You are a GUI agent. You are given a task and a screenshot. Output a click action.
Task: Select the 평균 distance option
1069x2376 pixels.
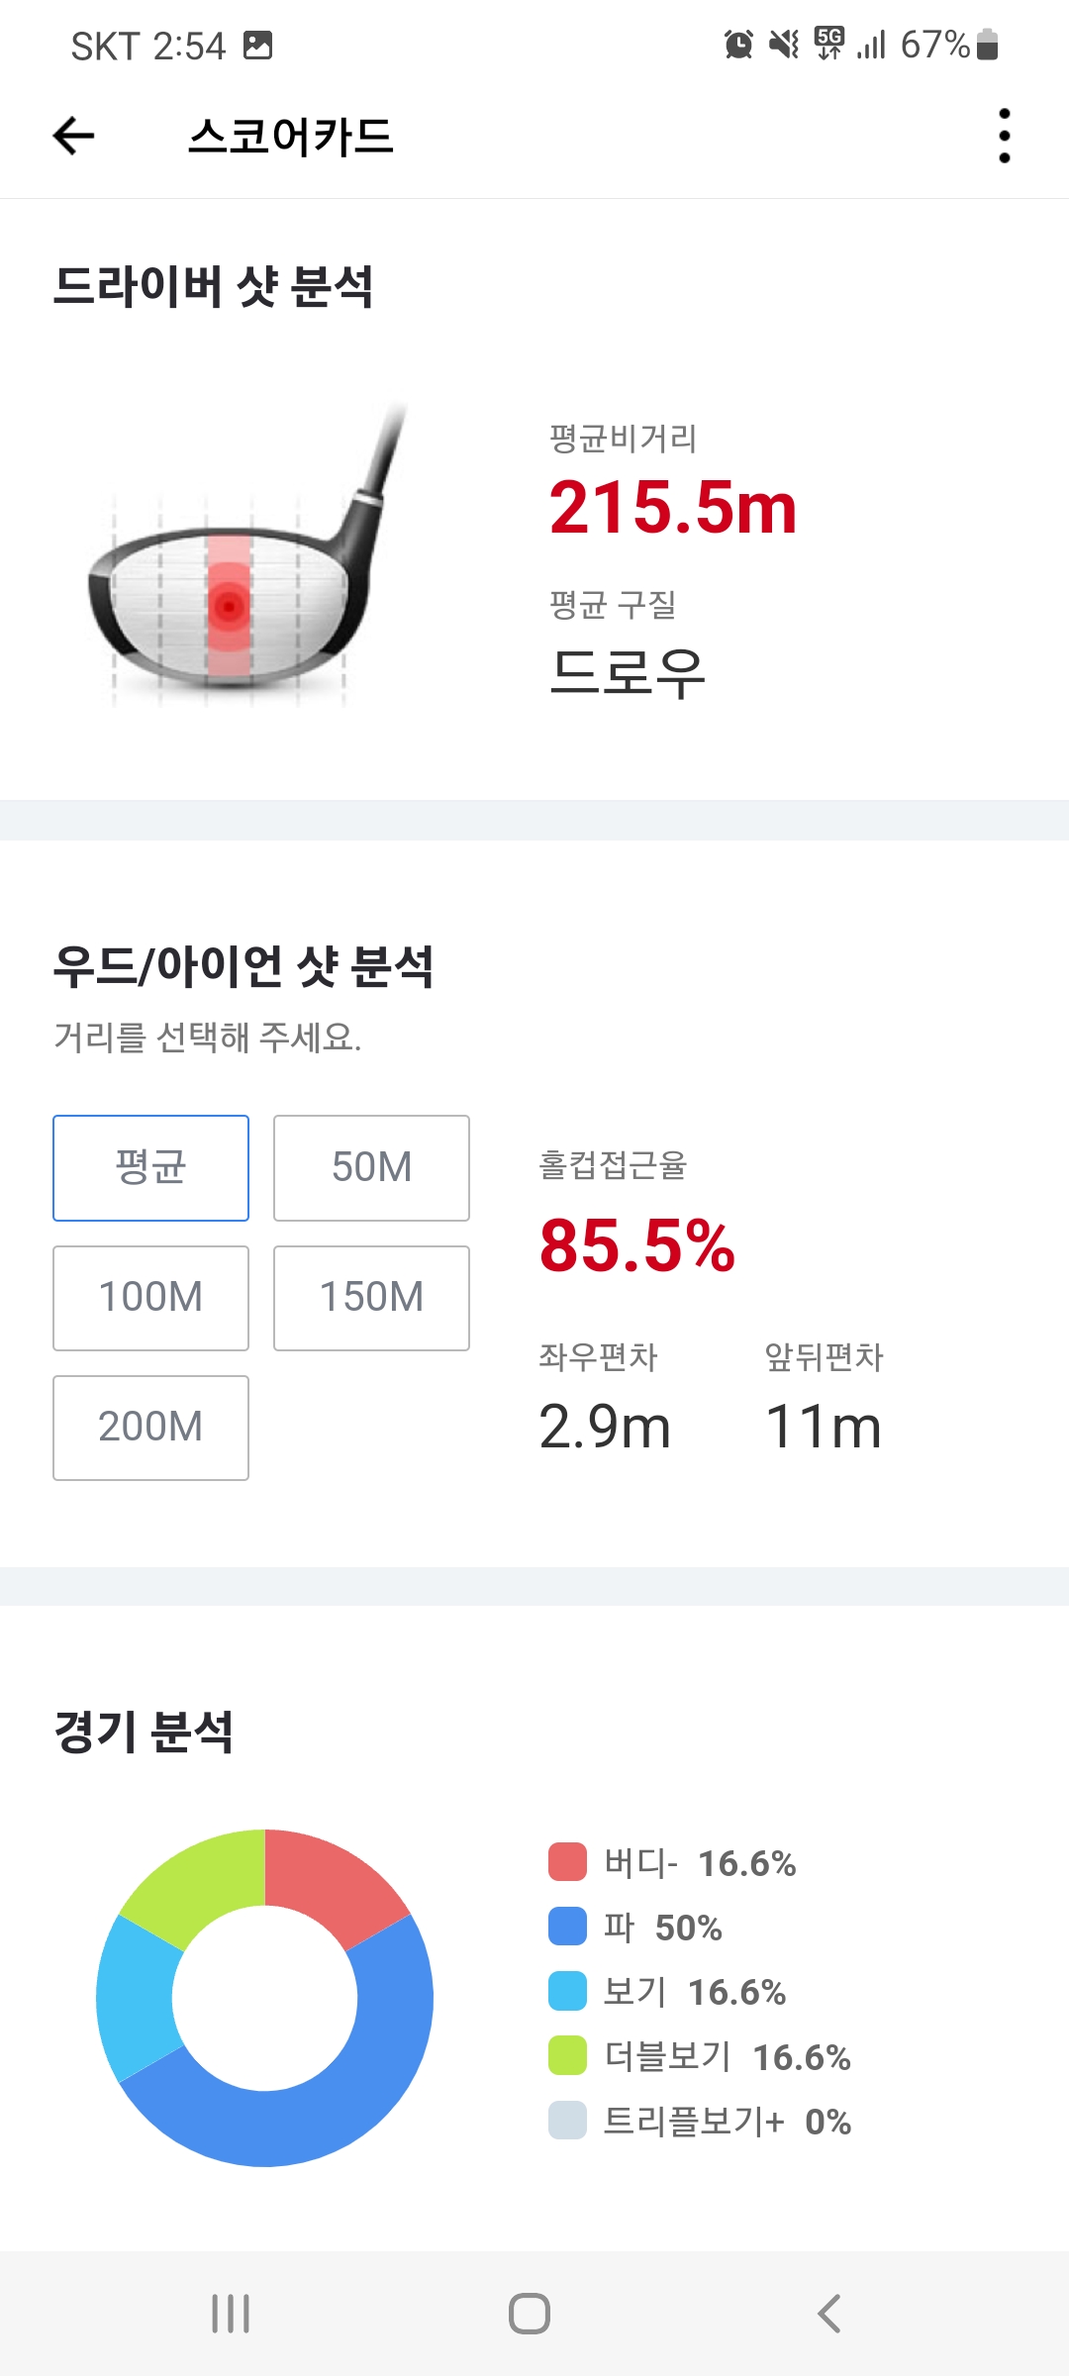coord(150,1168)
